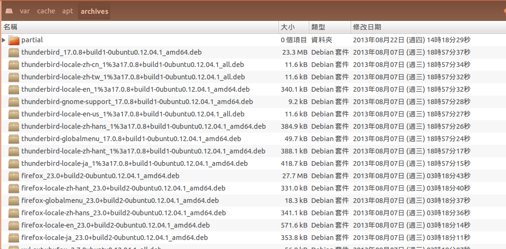506x249 pixels.
Task: Click date 2013年08月22日 (週四) 14時18分29秒
Action: coord(412,40)
